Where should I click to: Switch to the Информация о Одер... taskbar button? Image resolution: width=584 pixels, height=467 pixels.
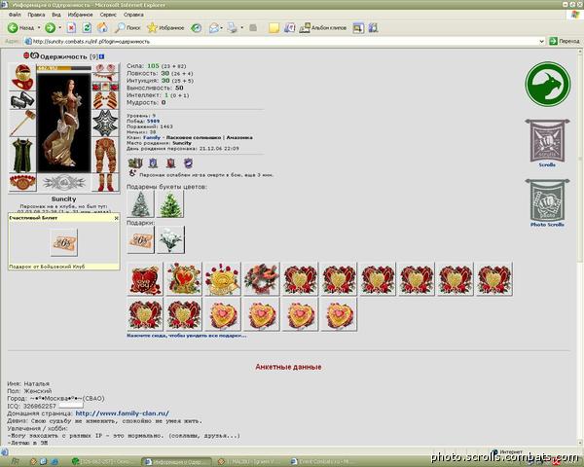coord(177,462)
